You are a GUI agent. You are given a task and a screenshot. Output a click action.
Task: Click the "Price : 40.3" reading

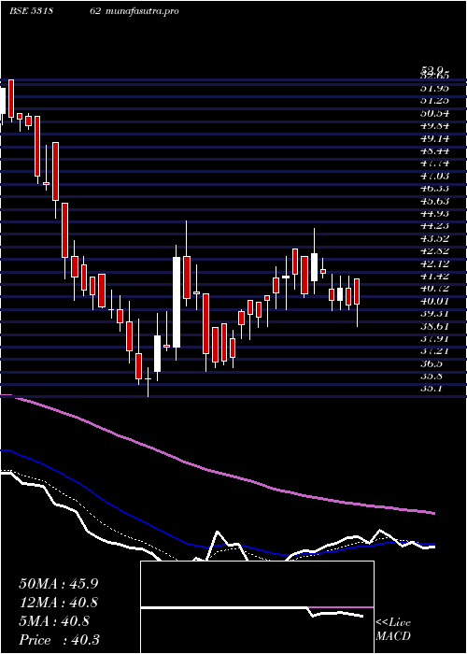pos(59,640)
